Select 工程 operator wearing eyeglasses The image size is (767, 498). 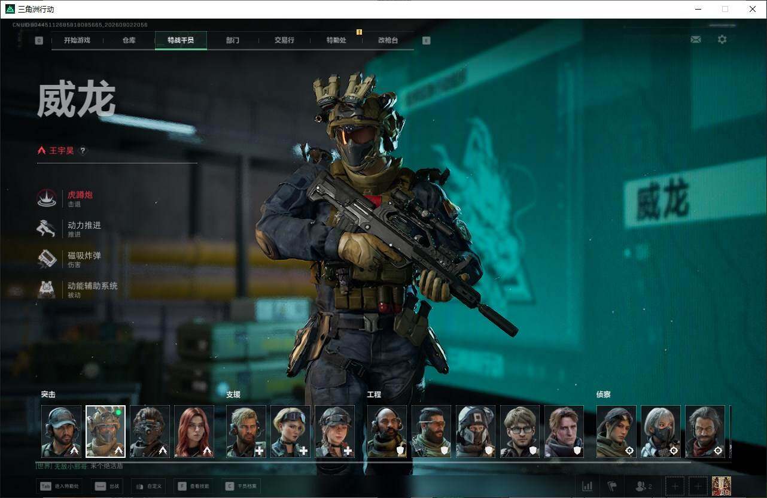[520, 432]
